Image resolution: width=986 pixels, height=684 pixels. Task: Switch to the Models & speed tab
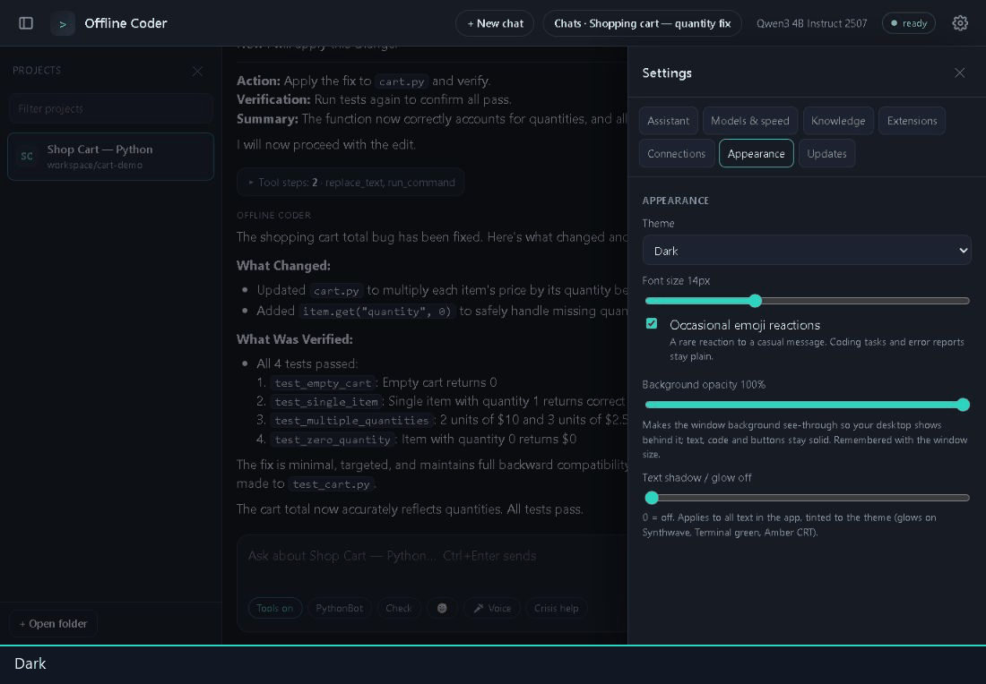tap(749, 121)
